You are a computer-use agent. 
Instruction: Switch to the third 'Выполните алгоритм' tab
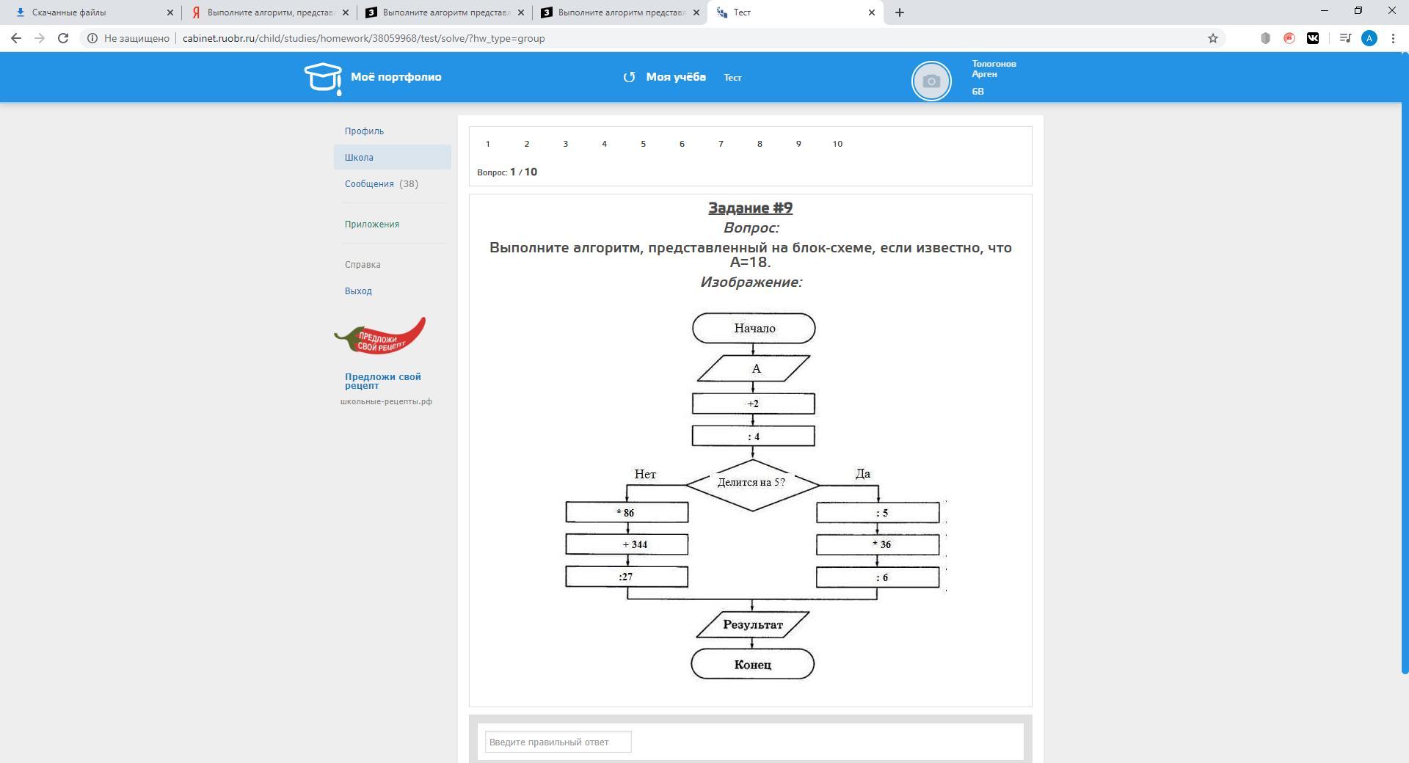(621, 12)
